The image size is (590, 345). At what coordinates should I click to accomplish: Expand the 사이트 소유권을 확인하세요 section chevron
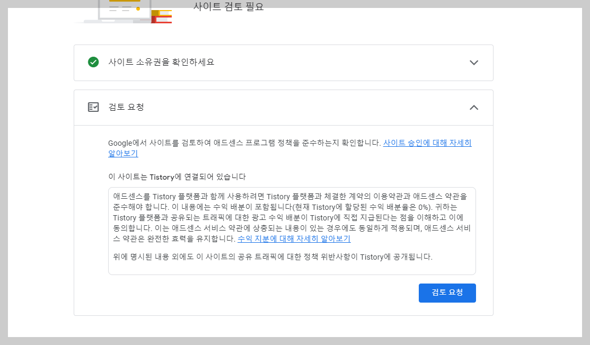tap(474, 63)
